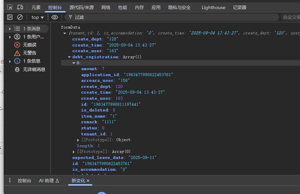Click the remark property value "1111"
The width and height of the screenshot is (300, 194).
tap(109, 122)
